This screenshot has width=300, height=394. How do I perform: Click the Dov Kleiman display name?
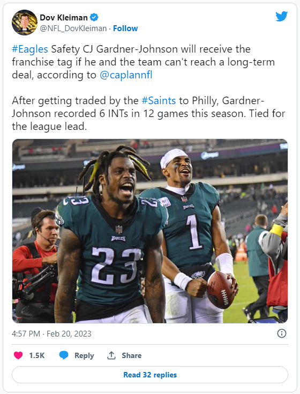coord(64,18)
